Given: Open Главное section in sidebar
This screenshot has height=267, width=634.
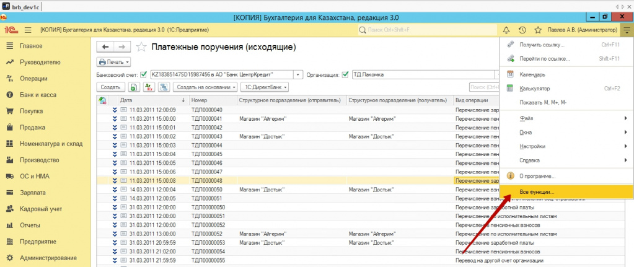Looking at the screenshot, I should [31, 46].
